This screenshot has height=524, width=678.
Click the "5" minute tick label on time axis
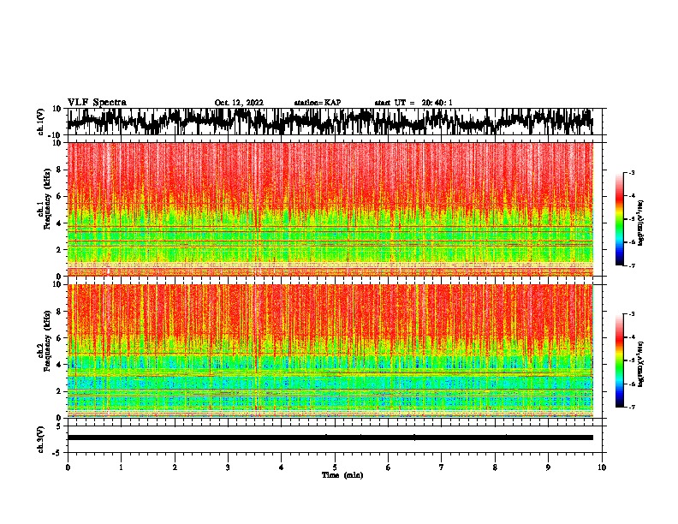(335, 467)
